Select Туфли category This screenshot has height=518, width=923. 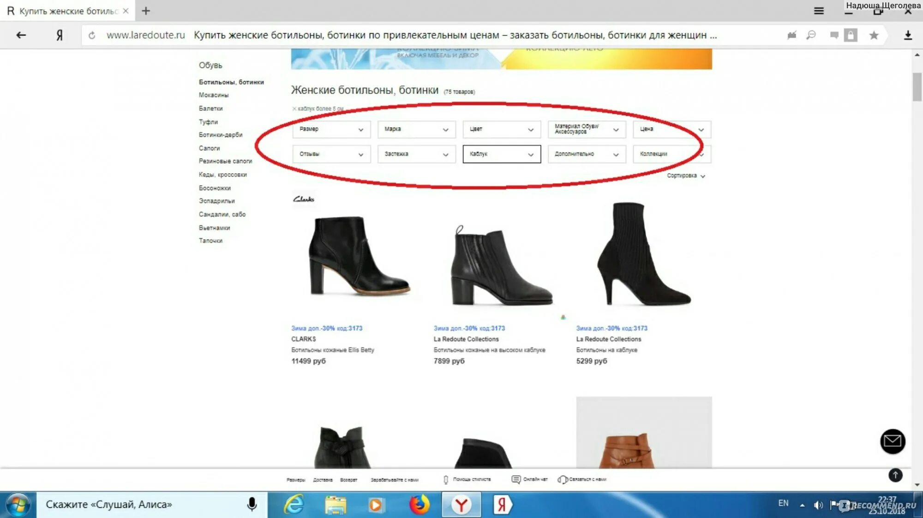(x=208, y=122)
